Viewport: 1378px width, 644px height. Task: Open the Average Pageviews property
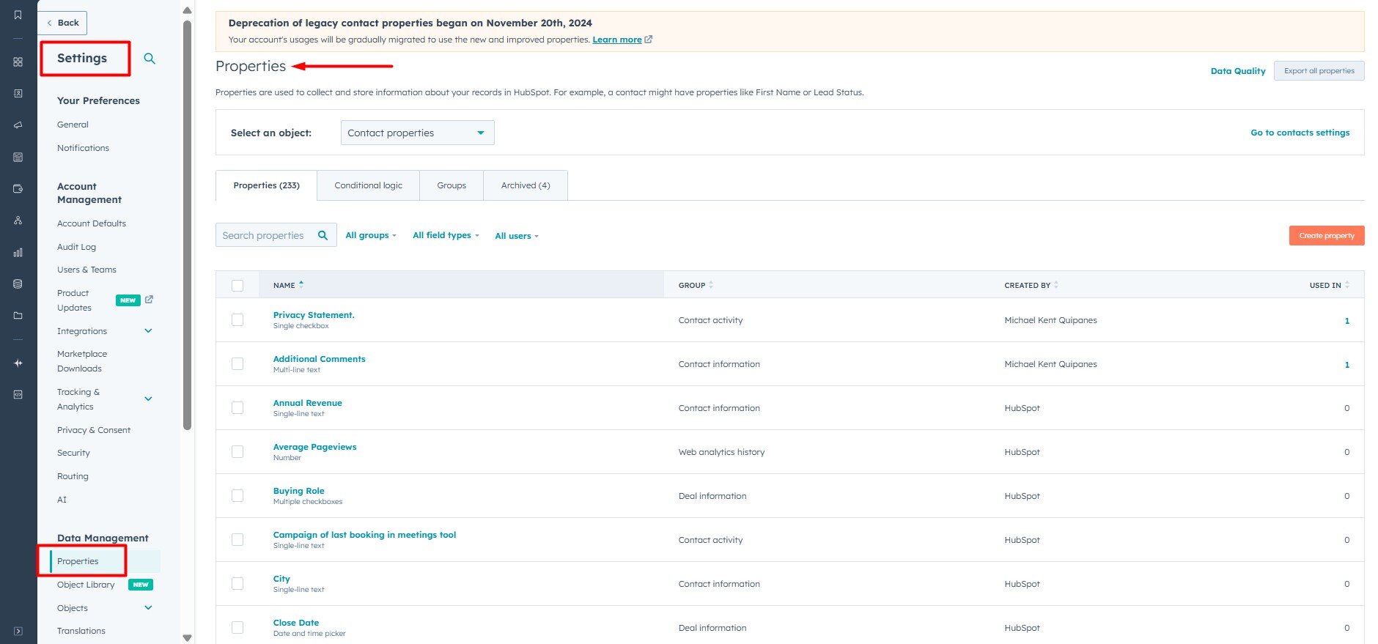[x=314, y=447]
